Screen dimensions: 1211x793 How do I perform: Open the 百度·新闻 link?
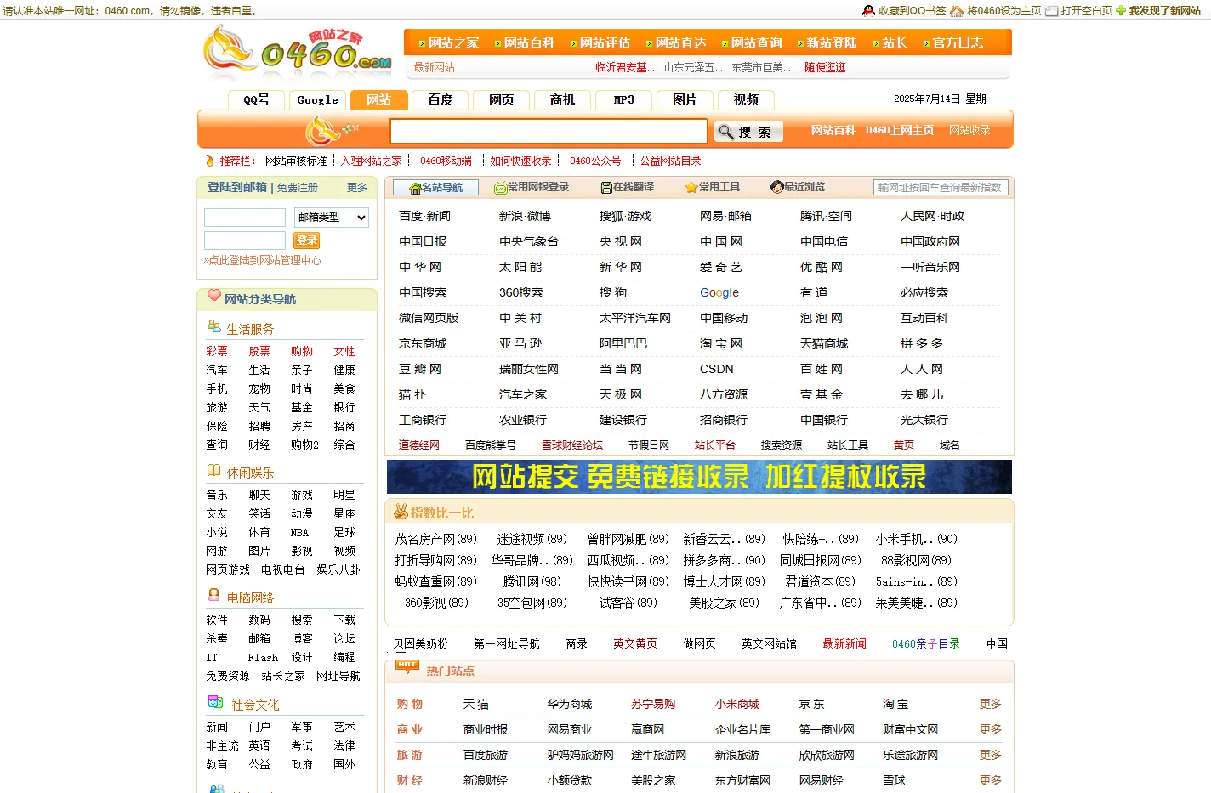424,216
